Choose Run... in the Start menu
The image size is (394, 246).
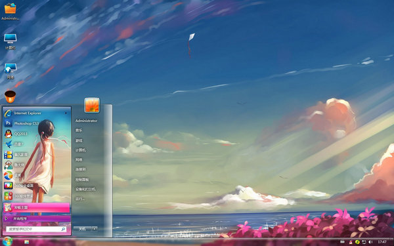click(80, 199)
